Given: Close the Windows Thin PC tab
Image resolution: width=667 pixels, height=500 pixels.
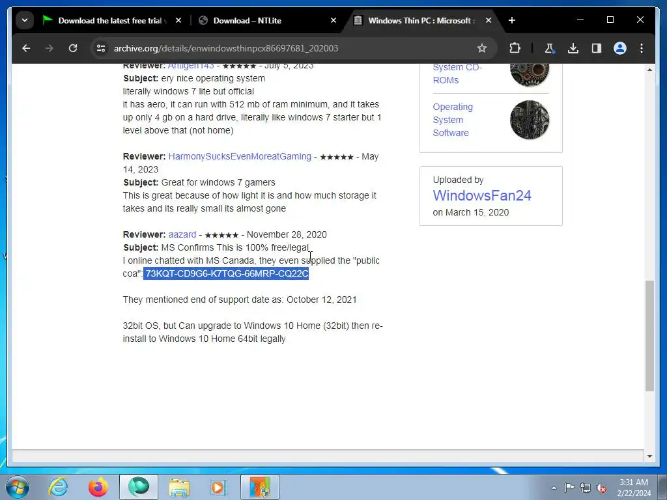Looking at the screenshot, I should pos(489,20).
